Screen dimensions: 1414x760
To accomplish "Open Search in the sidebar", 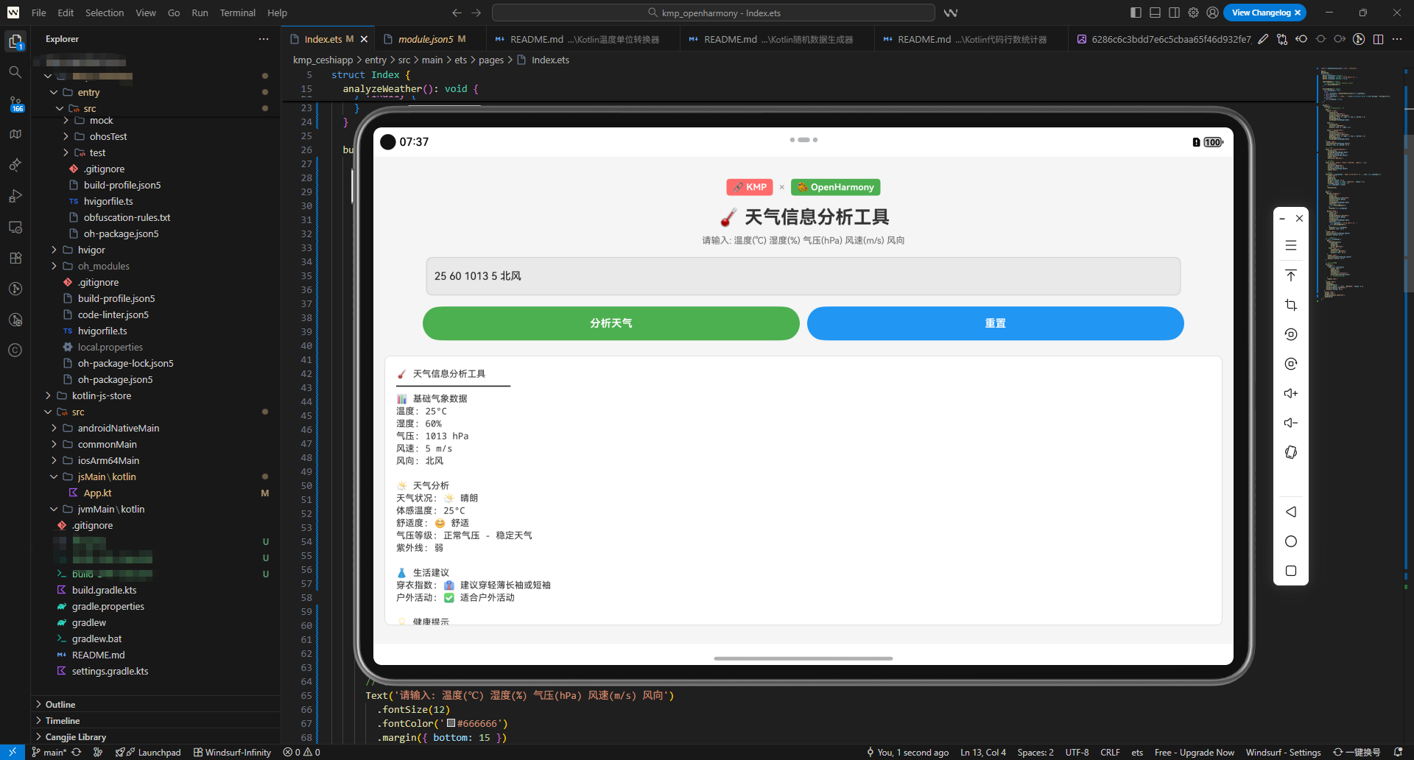I will point(15,72).
